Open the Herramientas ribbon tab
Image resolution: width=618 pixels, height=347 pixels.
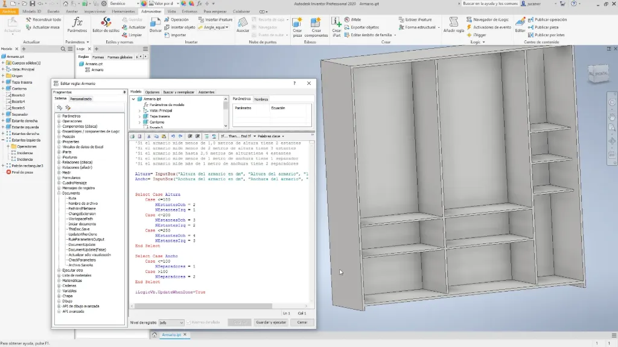tap(123, 11)
